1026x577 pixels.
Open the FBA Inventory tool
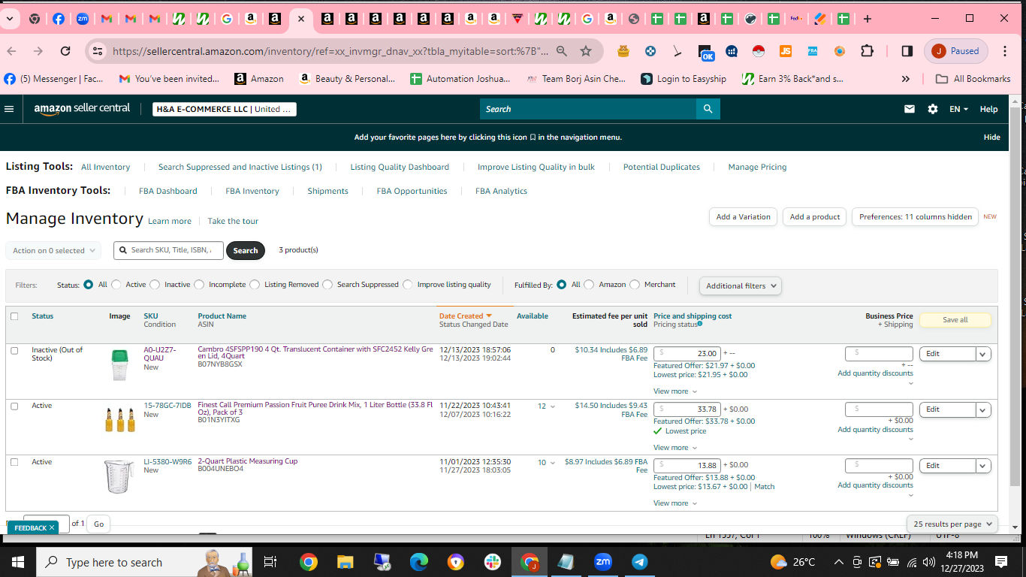[252, 191]
